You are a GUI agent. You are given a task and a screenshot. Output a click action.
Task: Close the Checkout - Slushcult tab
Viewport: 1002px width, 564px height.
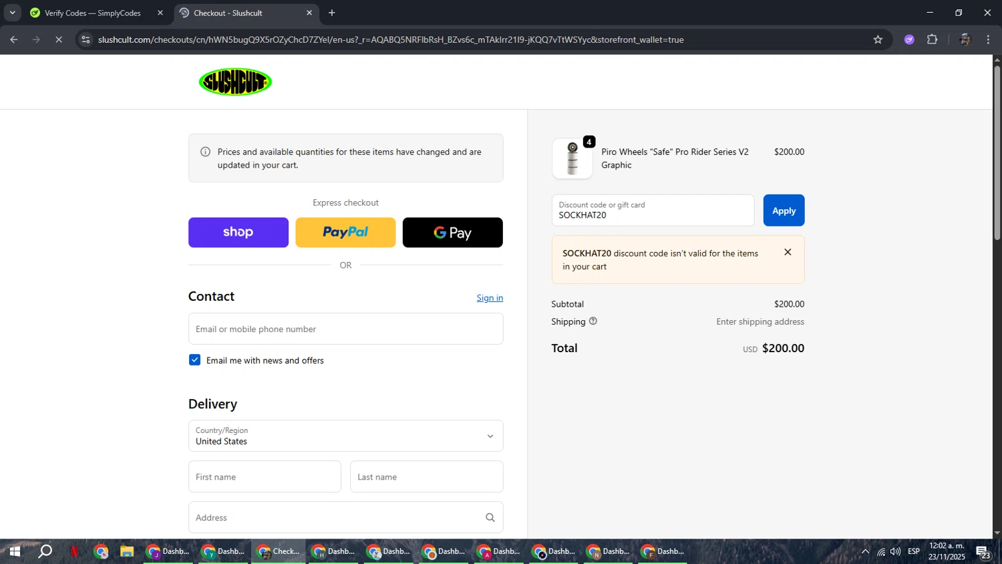(309, 13)
